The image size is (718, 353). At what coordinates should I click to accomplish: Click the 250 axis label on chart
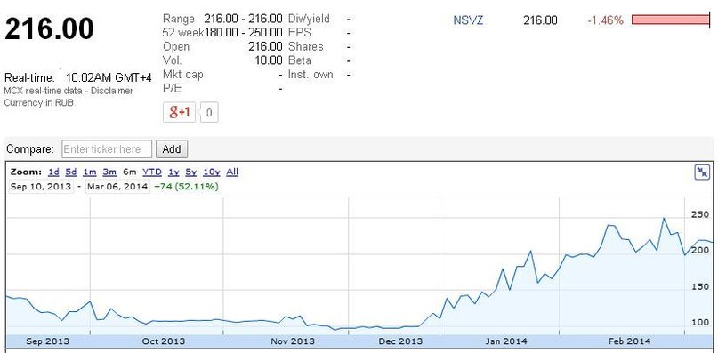point(699,214)
